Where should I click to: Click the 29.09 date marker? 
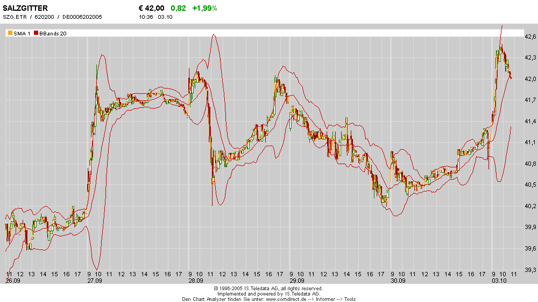[x=297, y=281]
